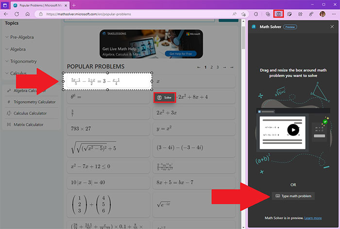This screenshot has height=229, width=340.
Task: Click the browser Back arrow
Action: (6, 14)
